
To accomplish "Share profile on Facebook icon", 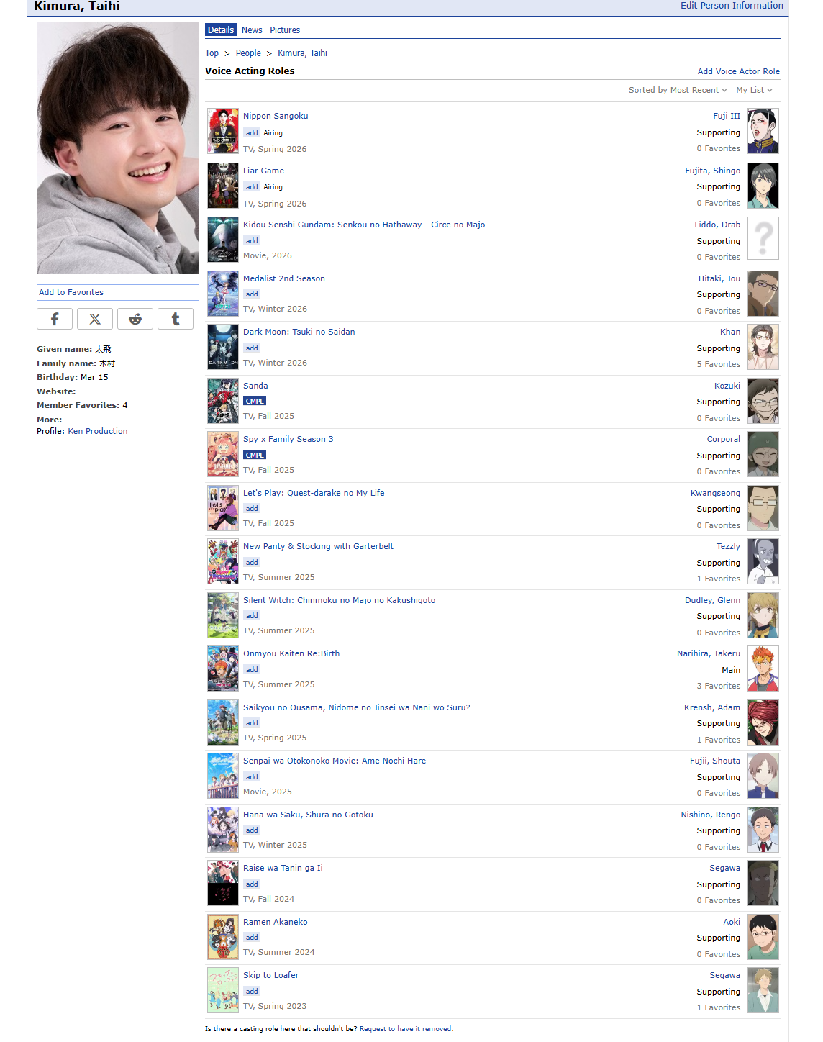I will [x=55, y=319].
